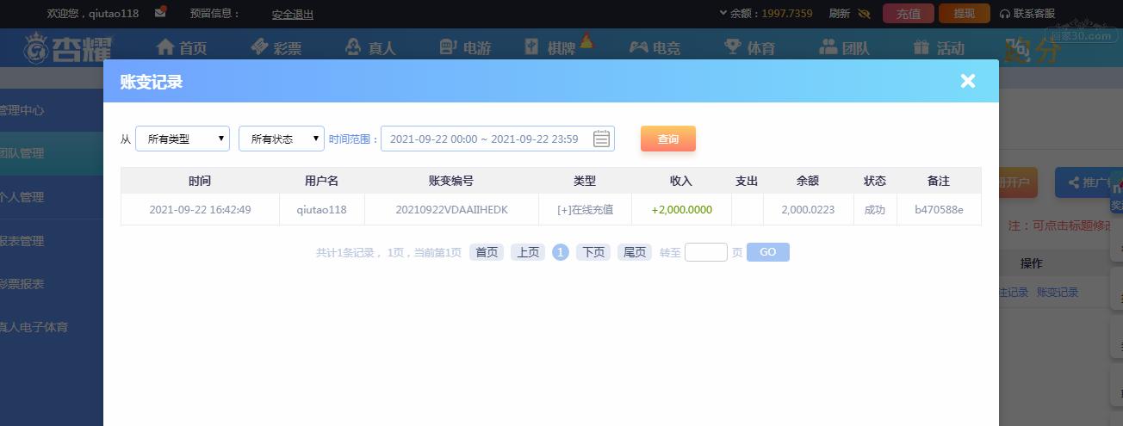Image resolution: width=1123 pixels, height=426 pixels.
Task: Click the date range input field
Action: pyautogui.click(x=498, y=139)
